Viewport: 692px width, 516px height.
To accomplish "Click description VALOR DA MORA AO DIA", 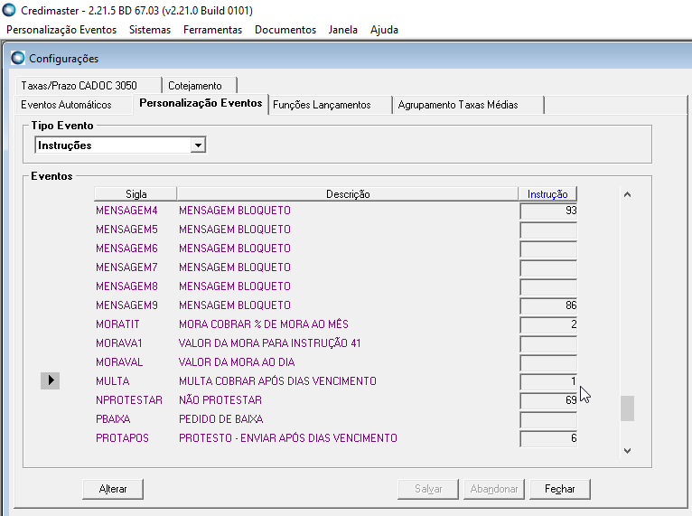I will click(237, 362).
